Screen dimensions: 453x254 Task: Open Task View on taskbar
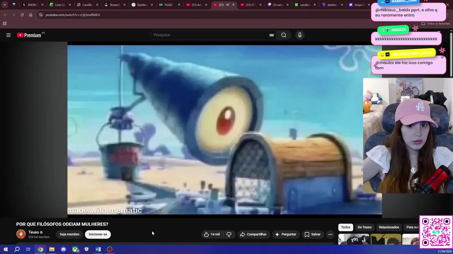pyautogui.click(x=28, y=249)
